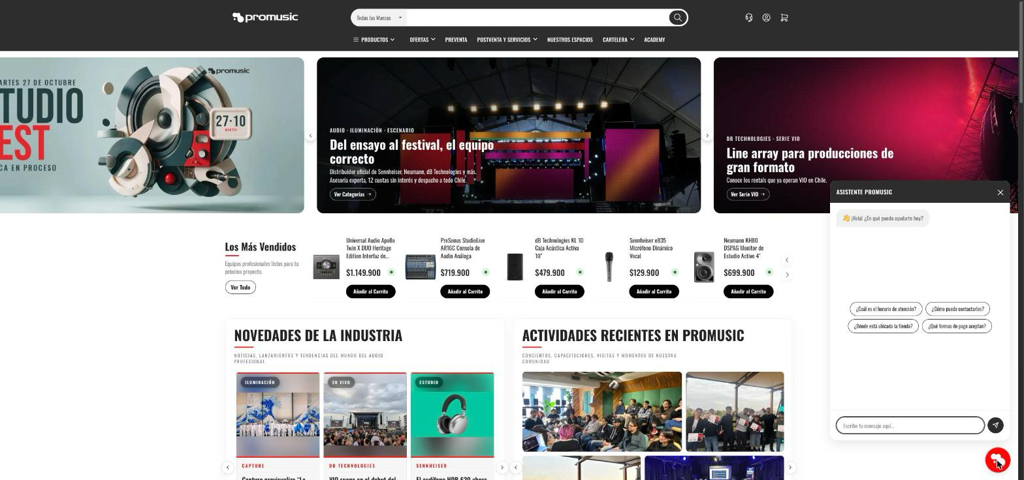
Task: Open Nuestros Espacios menu item
Action: coord(569,40)
